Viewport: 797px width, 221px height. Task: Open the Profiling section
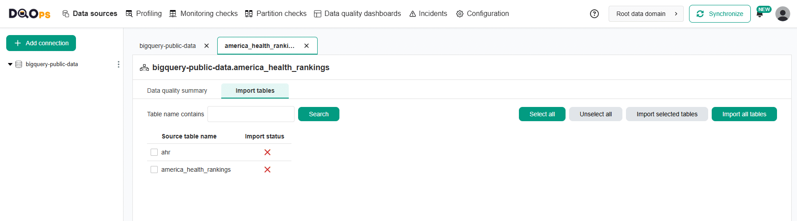click(x=144, y=14)
